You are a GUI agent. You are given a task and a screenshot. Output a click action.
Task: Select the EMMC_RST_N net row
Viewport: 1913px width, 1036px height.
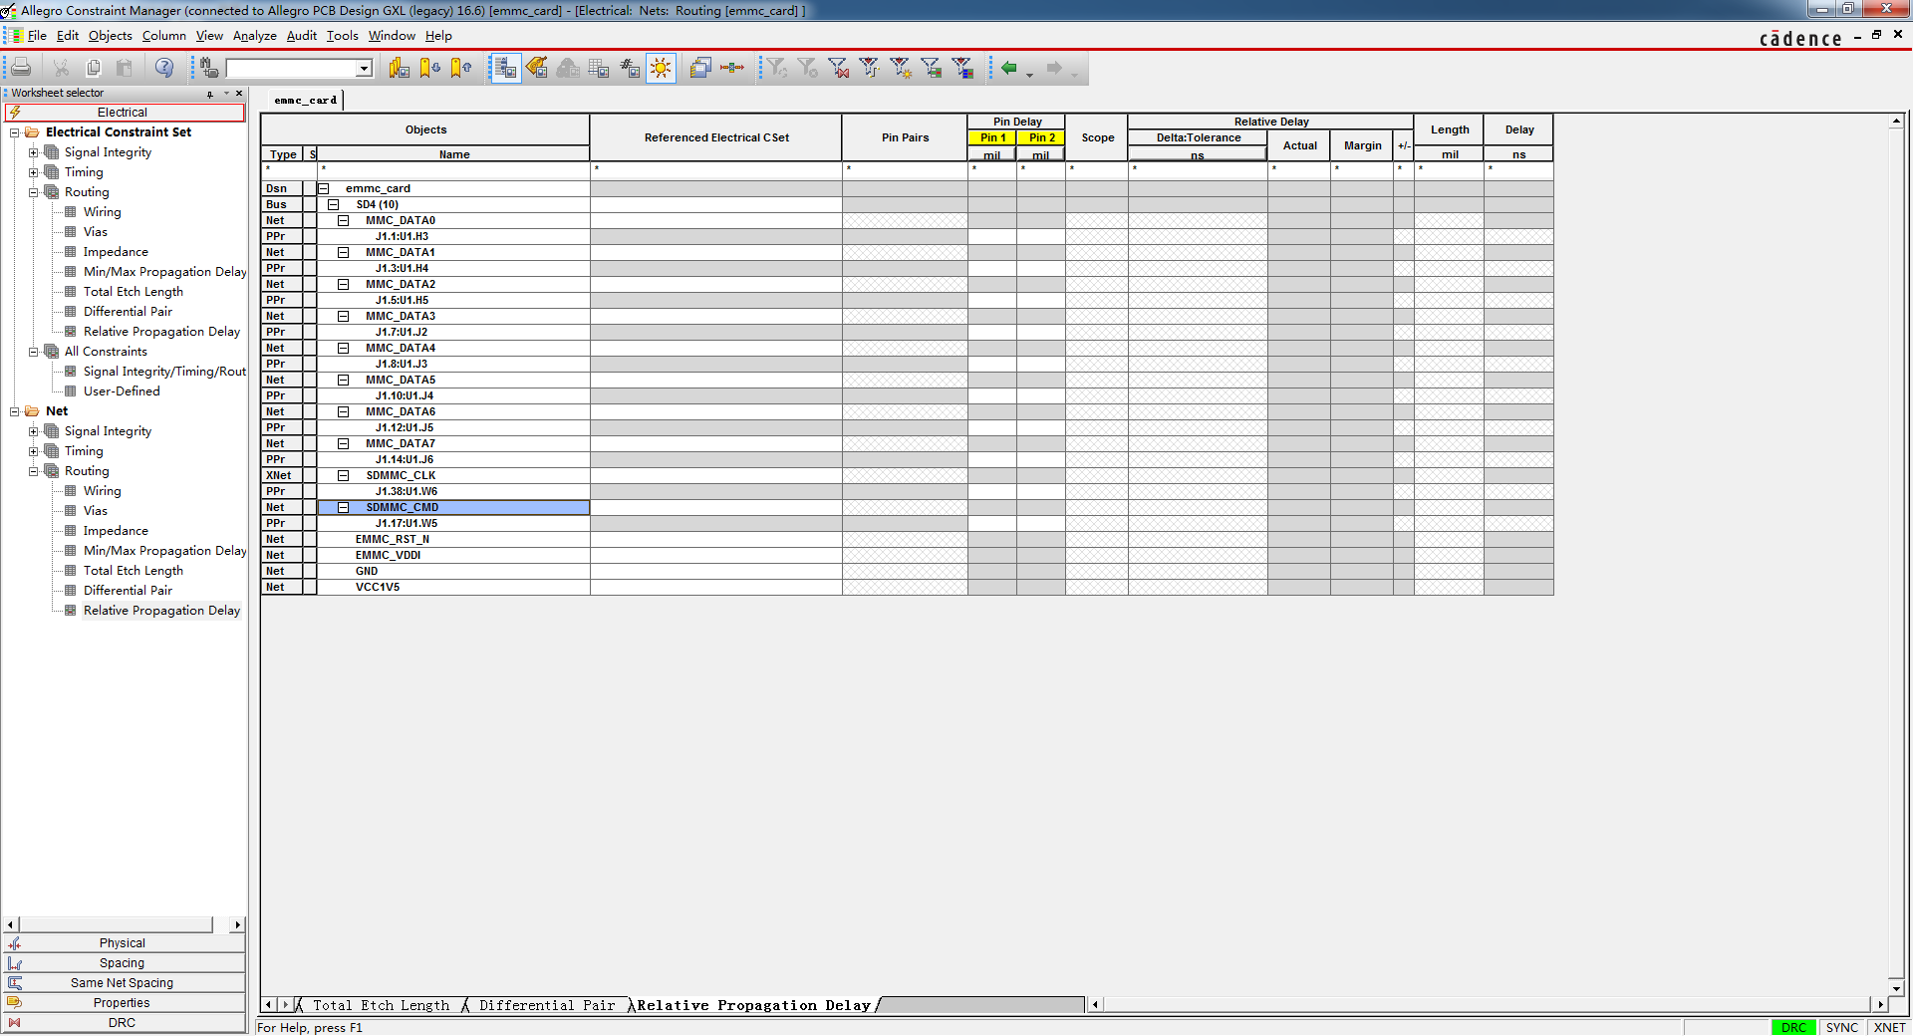[453, 539]
